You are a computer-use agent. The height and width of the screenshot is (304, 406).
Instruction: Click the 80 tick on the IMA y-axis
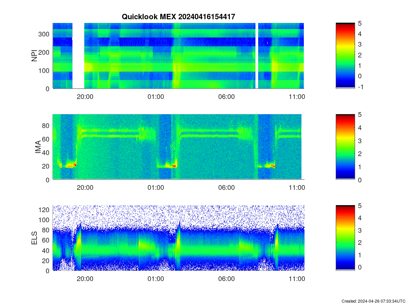pos(46,126)
